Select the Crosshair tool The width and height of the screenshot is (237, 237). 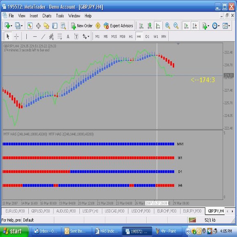tap(16, 37)
